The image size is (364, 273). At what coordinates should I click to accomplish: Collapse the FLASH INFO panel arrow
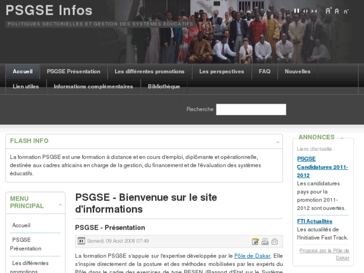coord(277,142)
